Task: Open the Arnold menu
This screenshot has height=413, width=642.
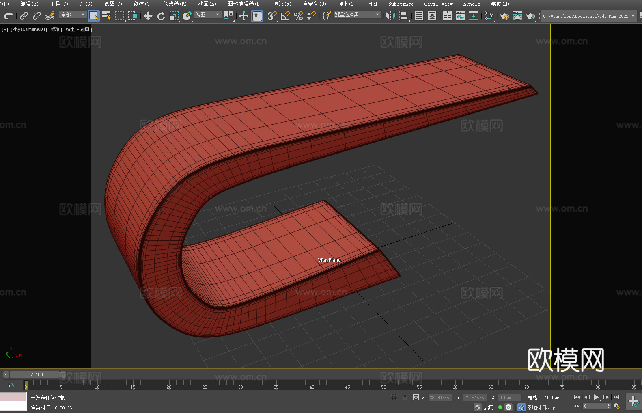Action: pos(472,4)
